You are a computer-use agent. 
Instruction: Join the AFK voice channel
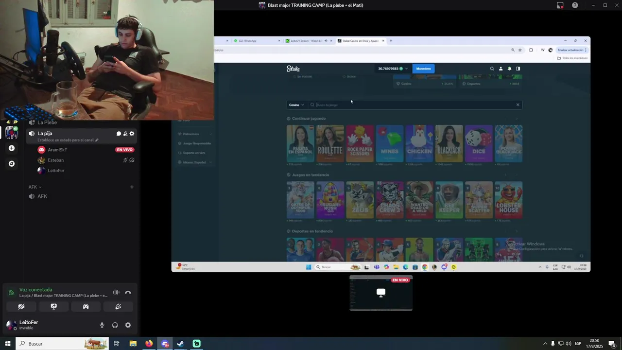click(42, 196)
